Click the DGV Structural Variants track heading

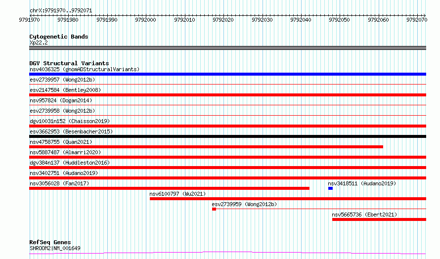(69, 63)
